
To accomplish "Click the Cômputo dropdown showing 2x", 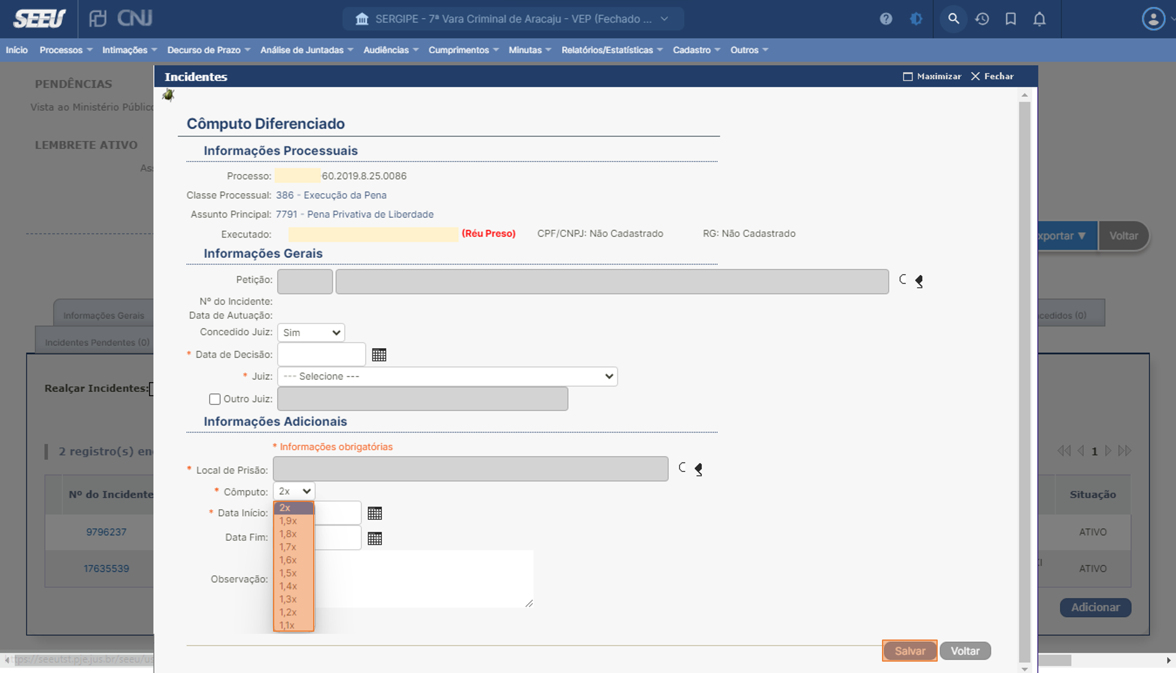I will 294,491.
